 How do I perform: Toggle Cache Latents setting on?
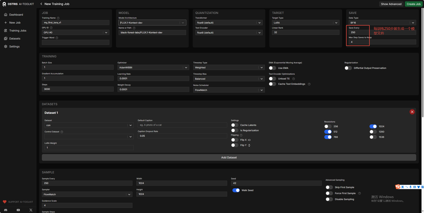[235, 125]
